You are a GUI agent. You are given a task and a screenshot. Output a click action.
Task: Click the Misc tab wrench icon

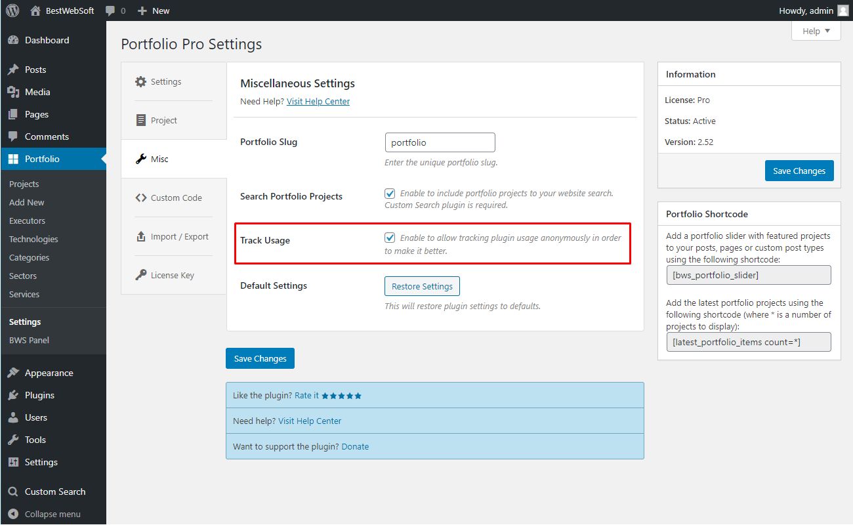click(141, 159)
